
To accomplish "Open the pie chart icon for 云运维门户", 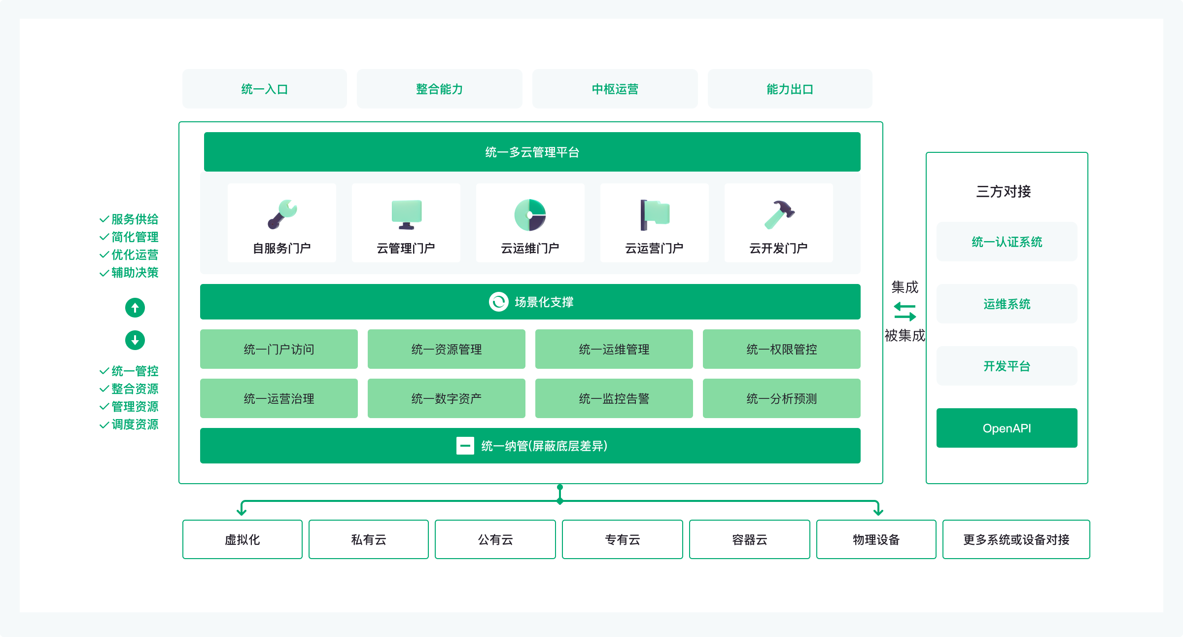I will pos(530,215).
